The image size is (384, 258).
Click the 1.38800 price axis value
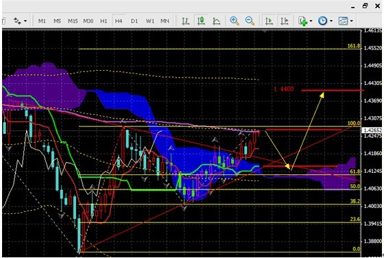click(373, 241)
